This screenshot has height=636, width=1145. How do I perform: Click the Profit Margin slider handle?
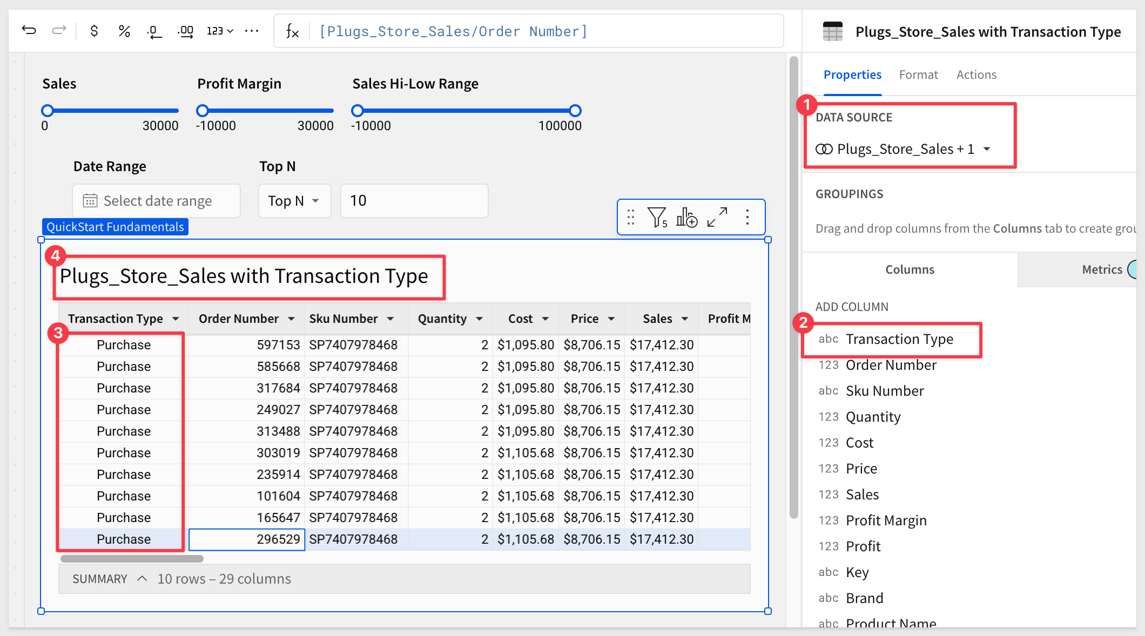click(203, 111)
